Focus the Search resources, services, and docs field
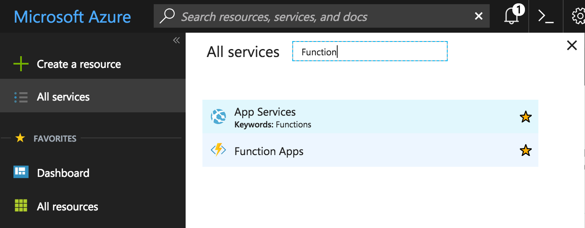 coord(322,16)
